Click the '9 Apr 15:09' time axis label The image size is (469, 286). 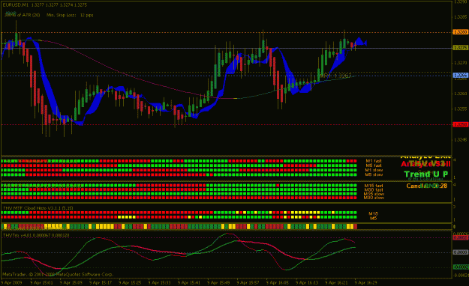click(x=71, y=282)
